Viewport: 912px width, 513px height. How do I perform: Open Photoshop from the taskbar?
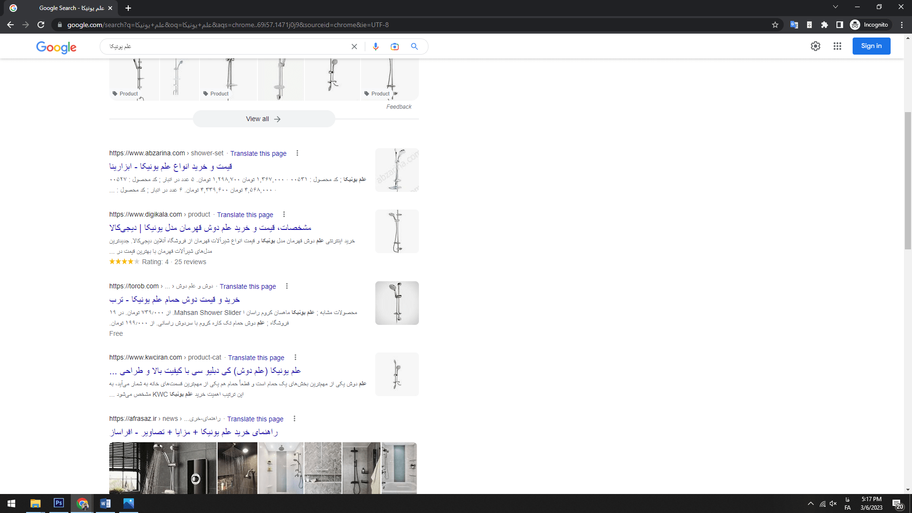click(59, 503)
